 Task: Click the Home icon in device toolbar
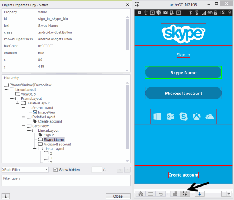pyautogui.click(x=140, y=194)
